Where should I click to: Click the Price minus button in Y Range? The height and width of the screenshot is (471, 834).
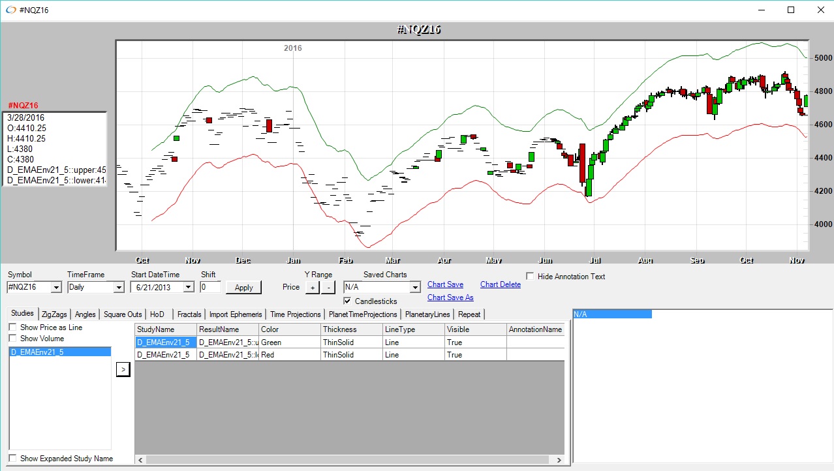pyautogui.click(x=328, y=288)
